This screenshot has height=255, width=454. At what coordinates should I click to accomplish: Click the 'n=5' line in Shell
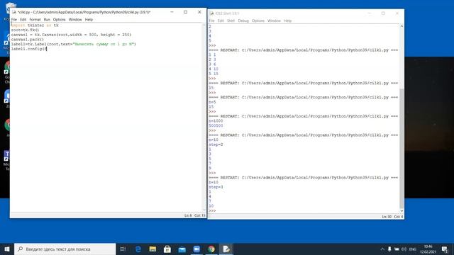212,102
